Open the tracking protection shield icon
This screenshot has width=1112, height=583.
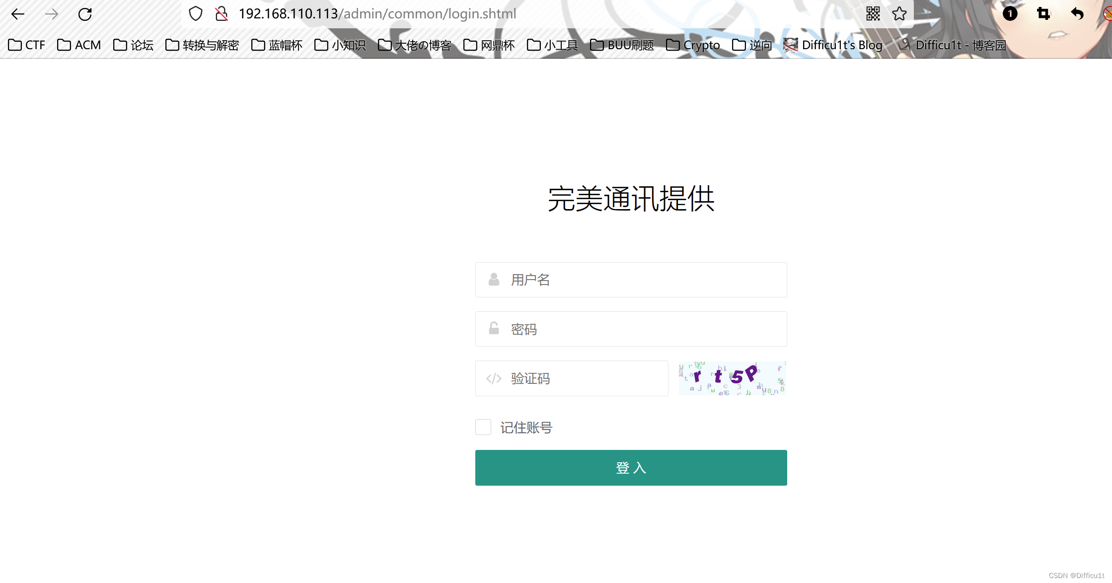click(196, 13)
